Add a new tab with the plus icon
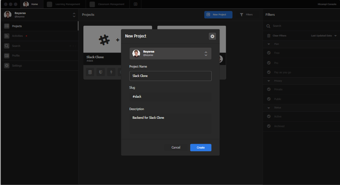Screen dimensions: 340x185 [135, 4]
